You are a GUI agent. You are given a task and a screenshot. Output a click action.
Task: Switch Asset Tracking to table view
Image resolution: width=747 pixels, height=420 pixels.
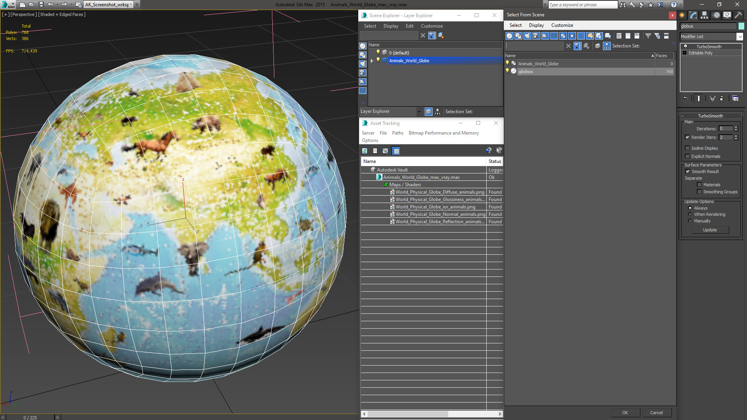(x=396, y=151)
